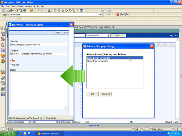This screenshot has width=182, height=136.
Task: Click the printer icon in the toolbar
Action: pyautogui.click(x=24, y=11)
